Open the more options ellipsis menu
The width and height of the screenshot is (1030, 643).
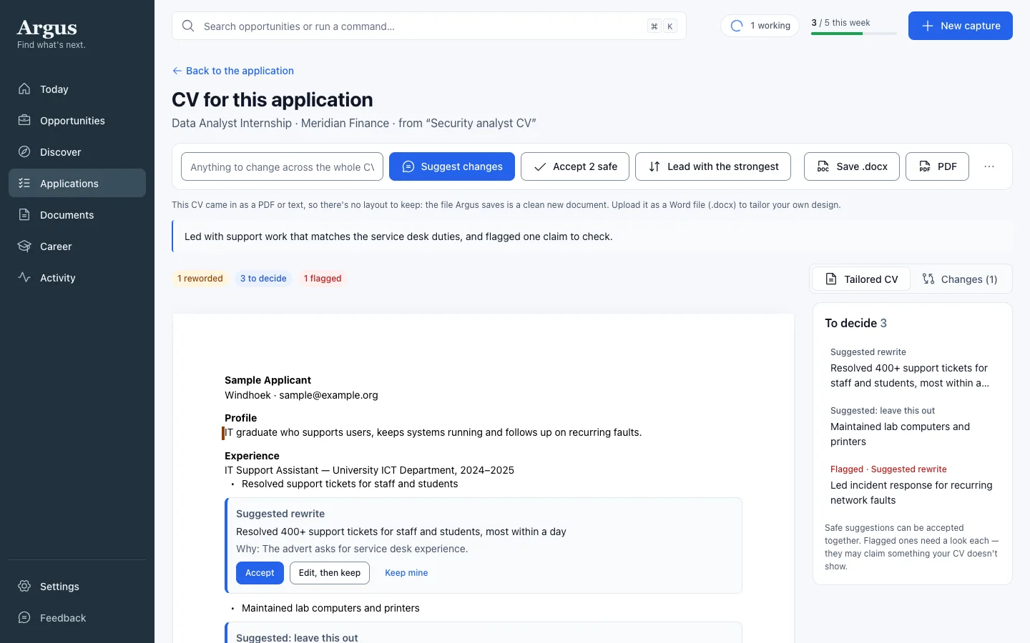(989, 166)
